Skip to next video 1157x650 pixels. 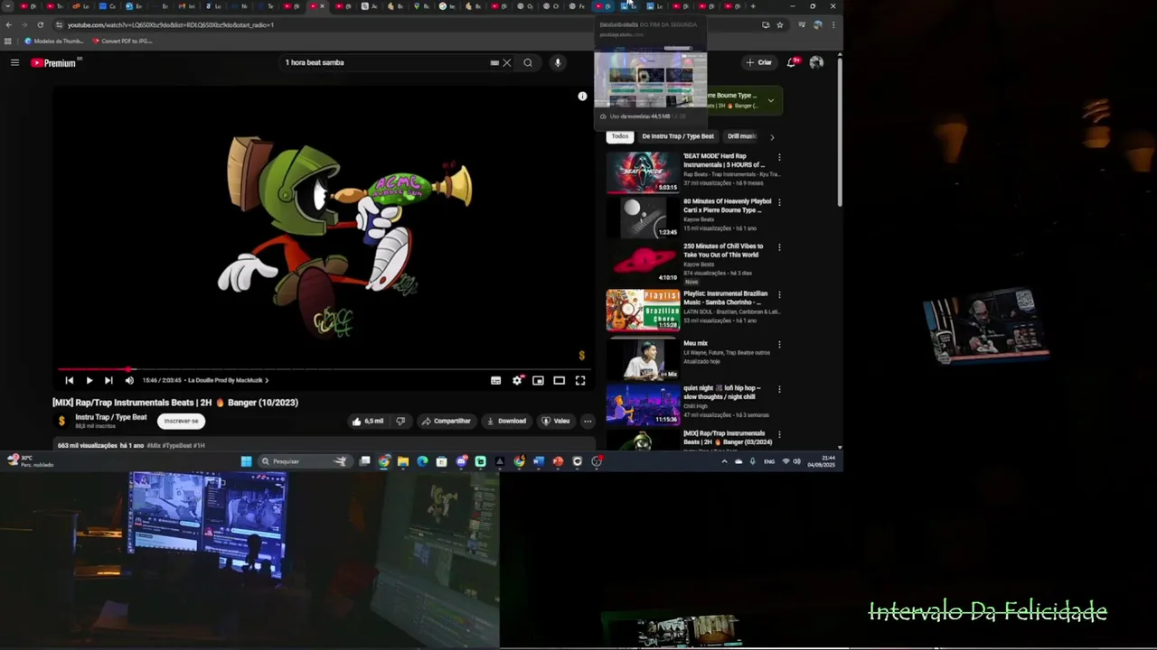pyautogui.click(x=108, y=380)
